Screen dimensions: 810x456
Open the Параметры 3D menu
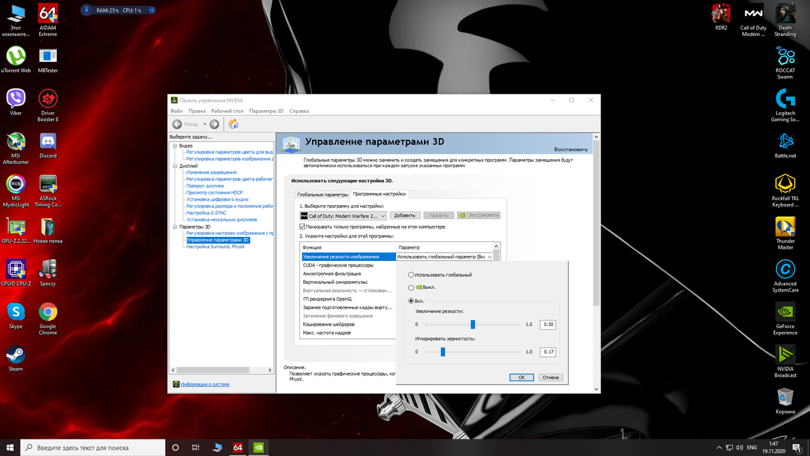click(x=266, y=111)
